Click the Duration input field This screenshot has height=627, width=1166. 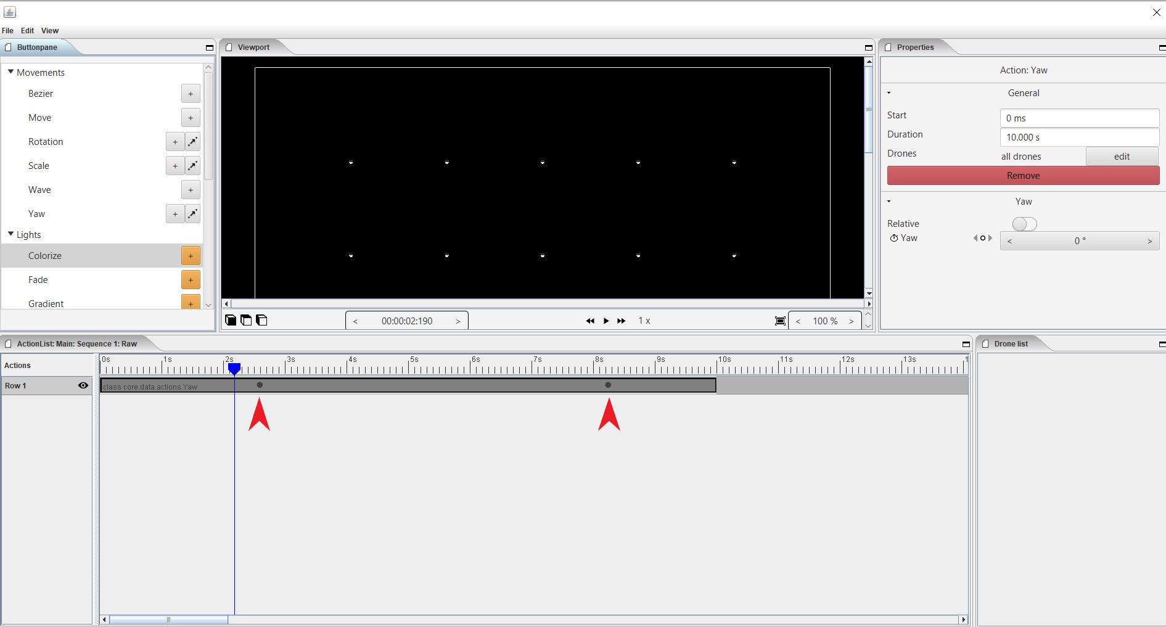pyautogui.click(x=1080, y=137)
